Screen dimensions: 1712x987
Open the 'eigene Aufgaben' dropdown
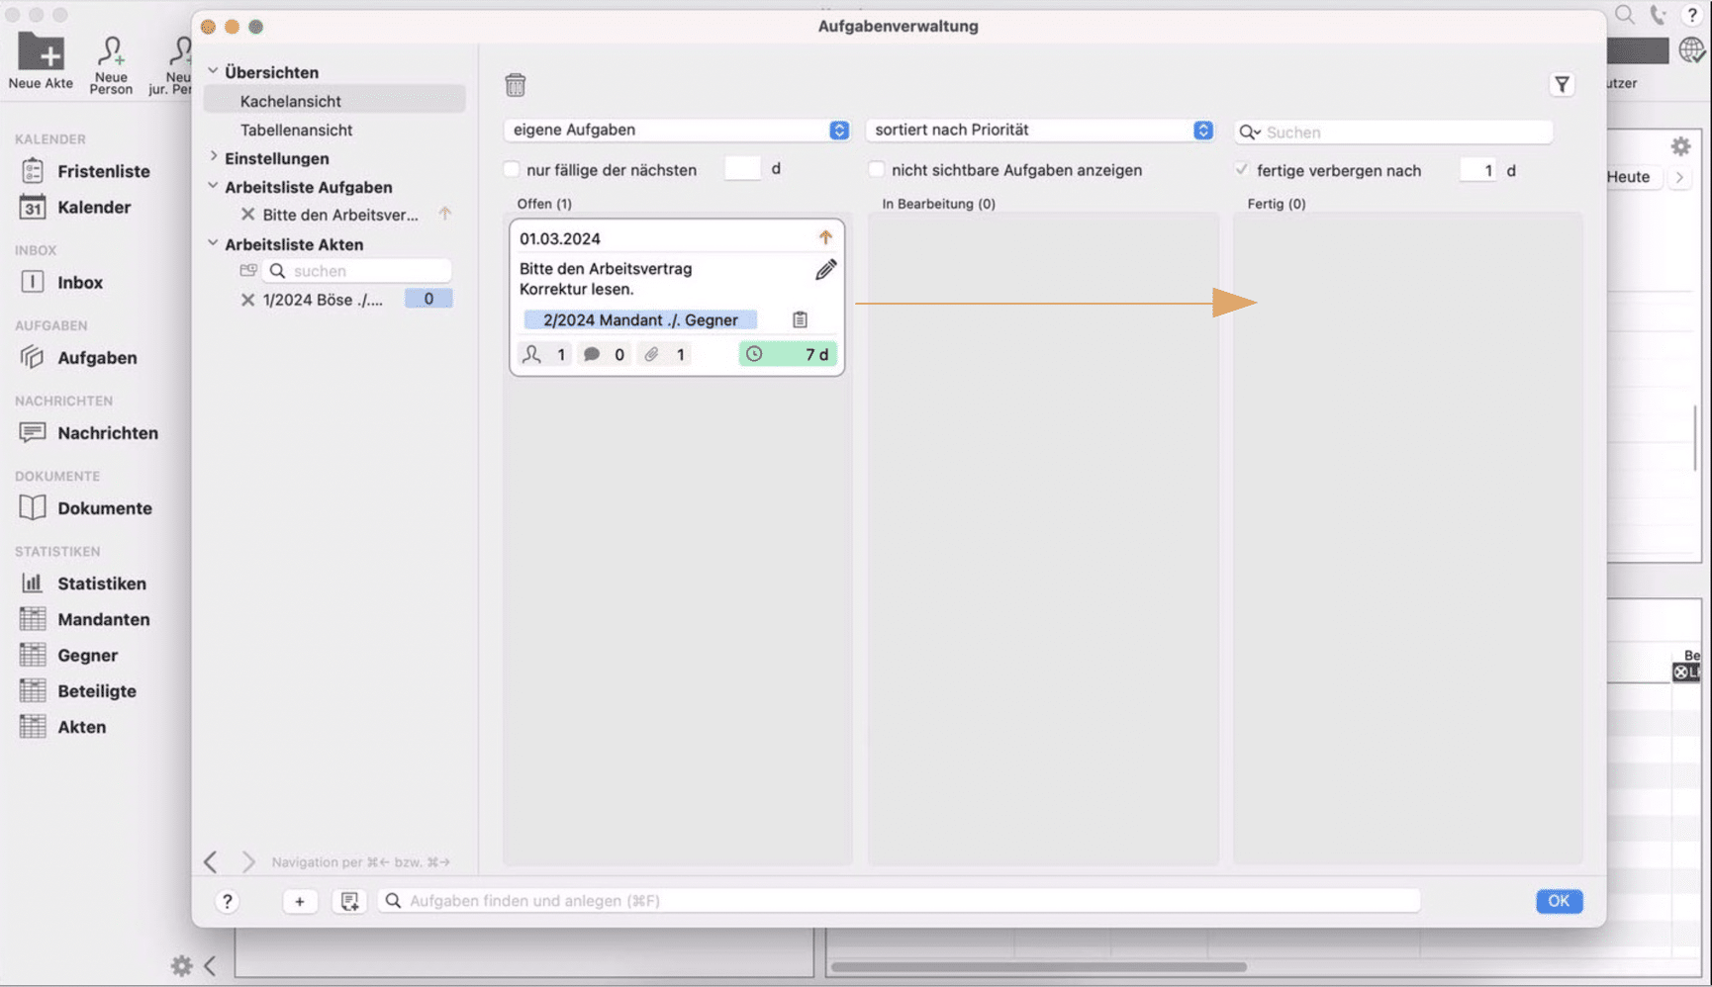point(677,130)
